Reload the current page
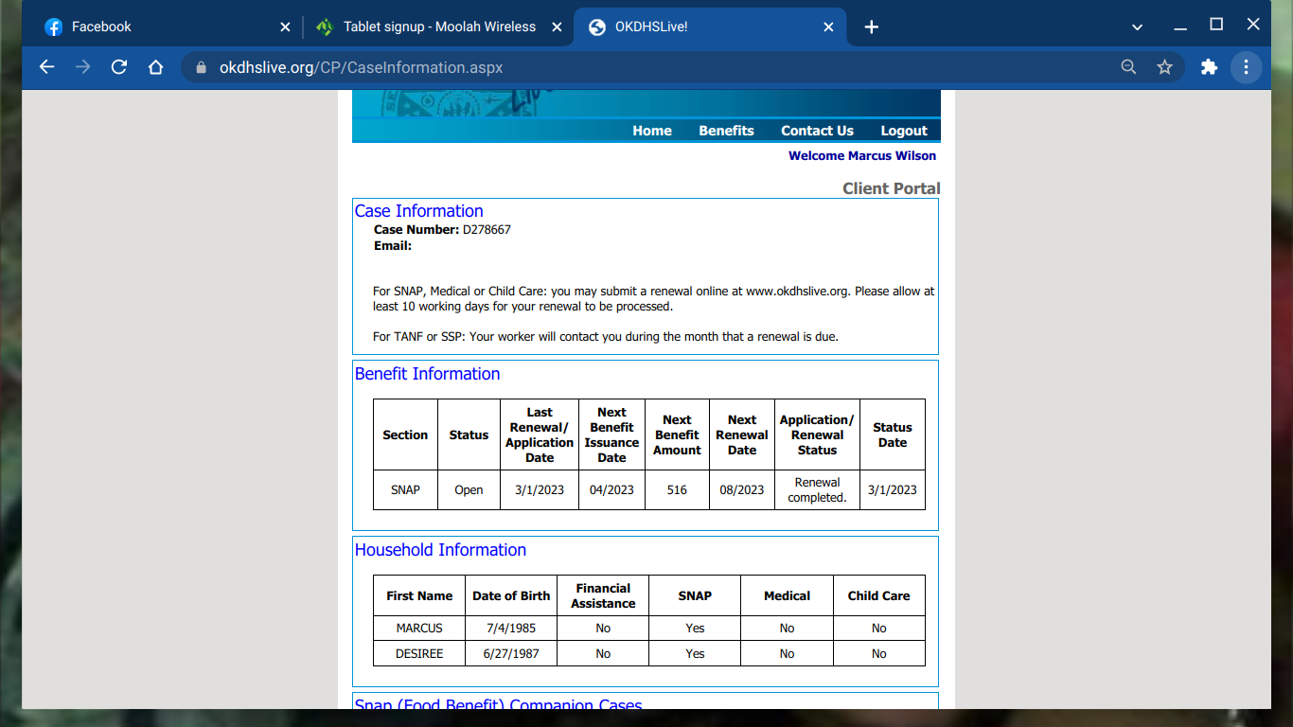 click(119, 67)
